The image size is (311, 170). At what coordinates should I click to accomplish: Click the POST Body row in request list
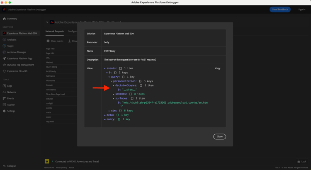(51, 71)
